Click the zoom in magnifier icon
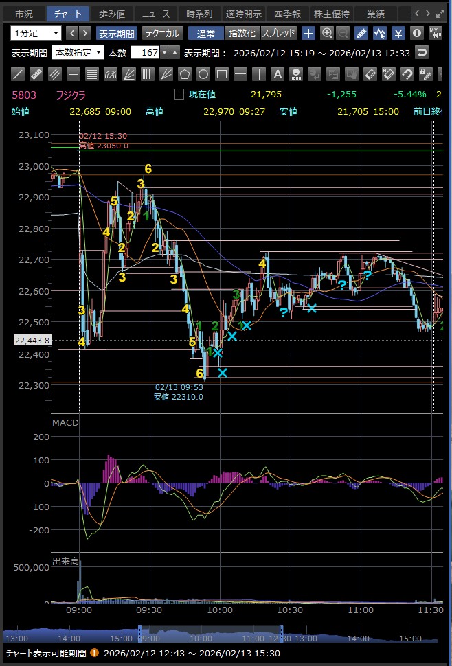 327,33
